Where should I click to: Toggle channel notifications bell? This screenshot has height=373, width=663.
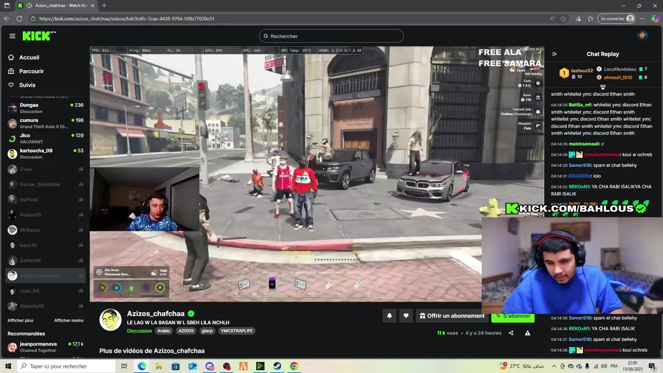point(390,316)
